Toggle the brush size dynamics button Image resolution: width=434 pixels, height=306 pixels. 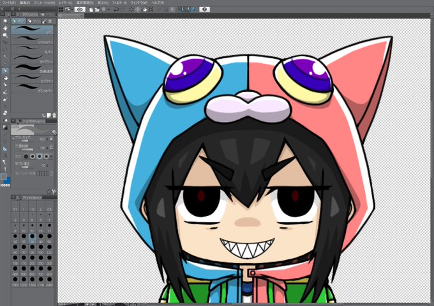click(51, 139)
